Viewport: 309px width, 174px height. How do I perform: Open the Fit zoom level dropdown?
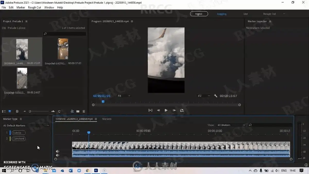[124, 96]
